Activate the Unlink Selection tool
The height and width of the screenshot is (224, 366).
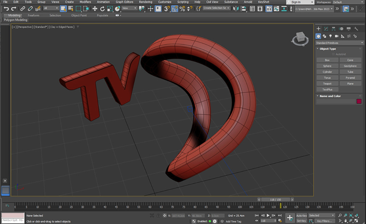(30, 9)
